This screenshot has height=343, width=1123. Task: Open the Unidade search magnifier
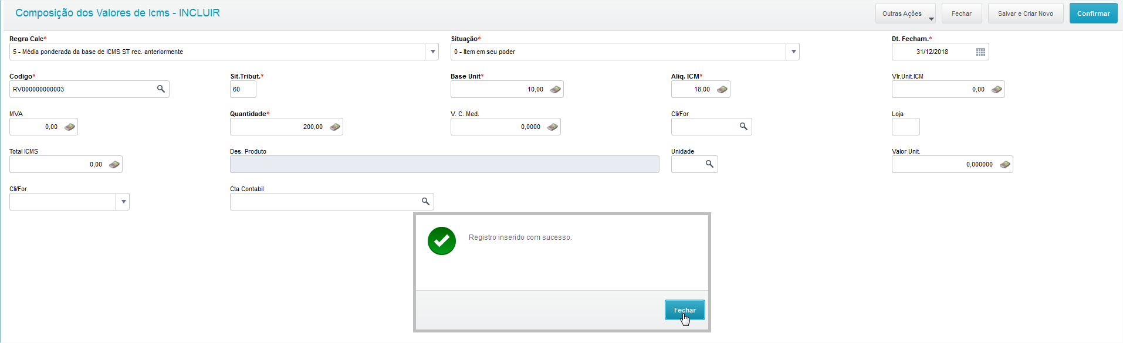pos(709,164)
